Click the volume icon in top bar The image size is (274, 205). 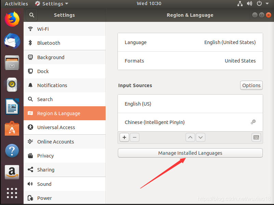[x=249, y=3]
